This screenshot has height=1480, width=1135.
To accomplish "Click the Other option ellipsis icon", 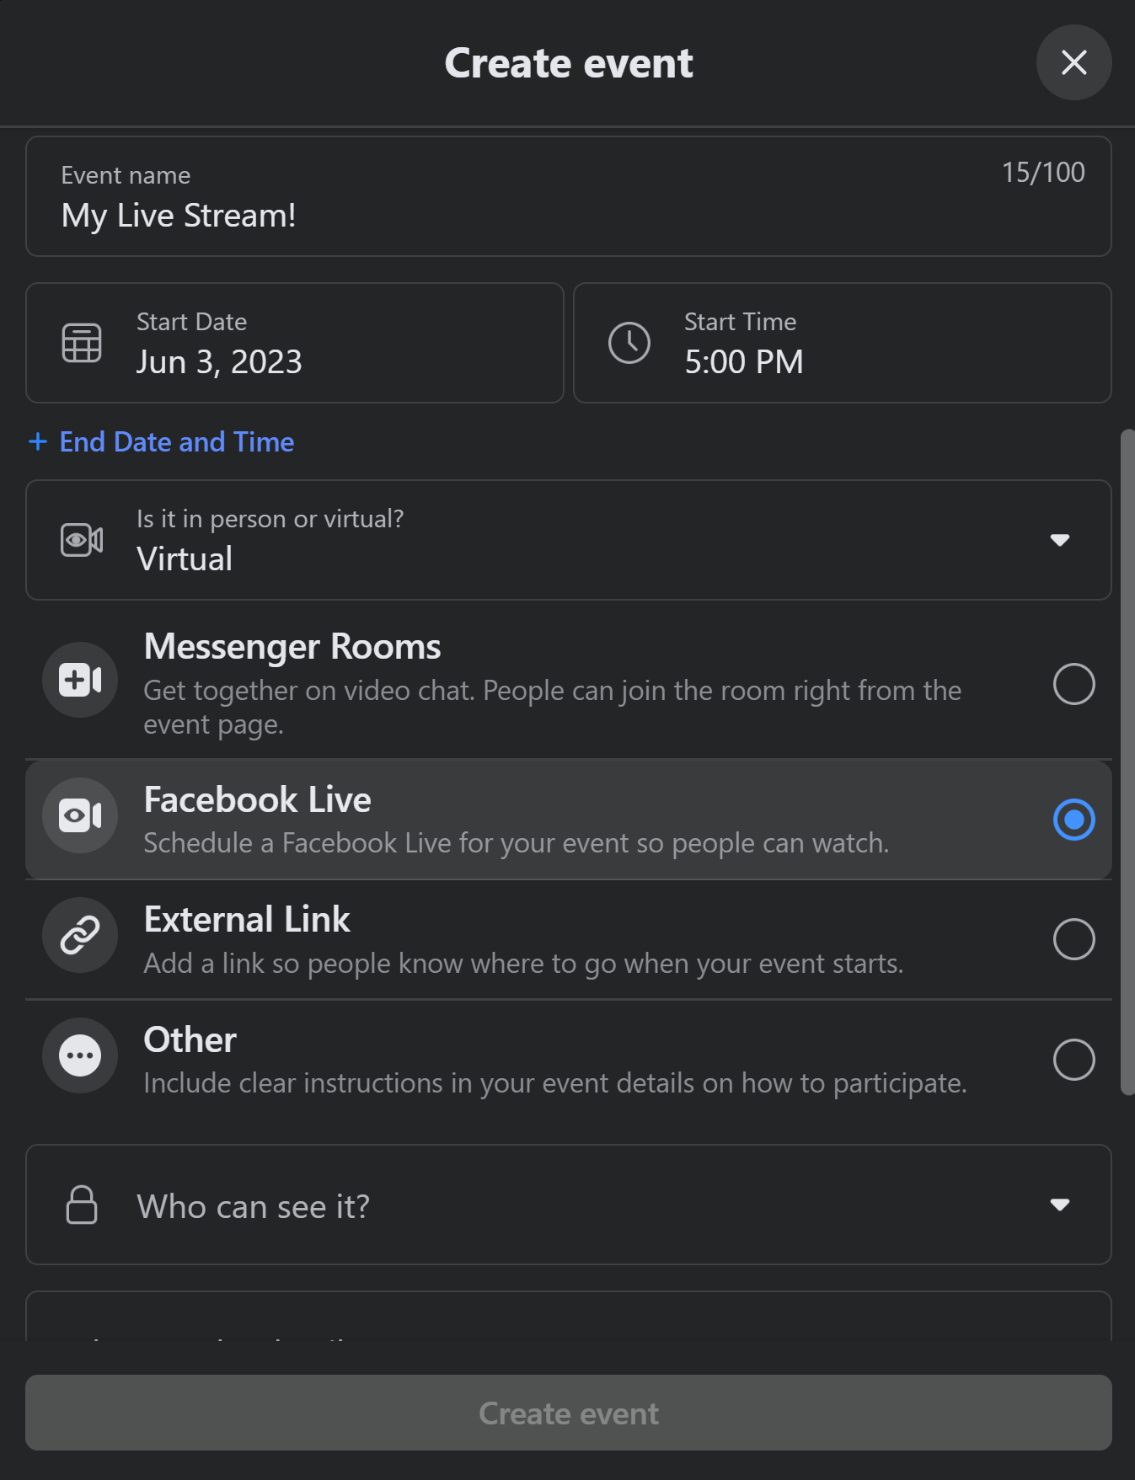I will coord(80,1055).
